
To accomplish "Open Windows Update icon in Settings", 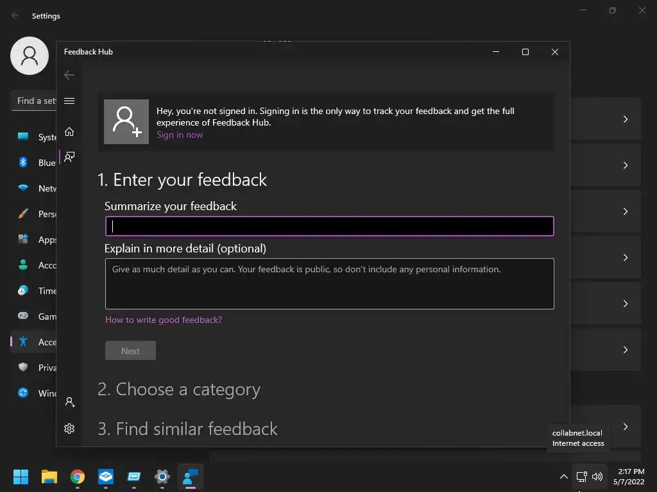I will 23,393.
